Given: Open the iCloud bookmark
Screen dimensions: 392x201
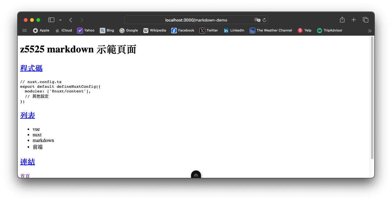Looking at the screenshot, I should pyautogui.click(x=64, y=30).
